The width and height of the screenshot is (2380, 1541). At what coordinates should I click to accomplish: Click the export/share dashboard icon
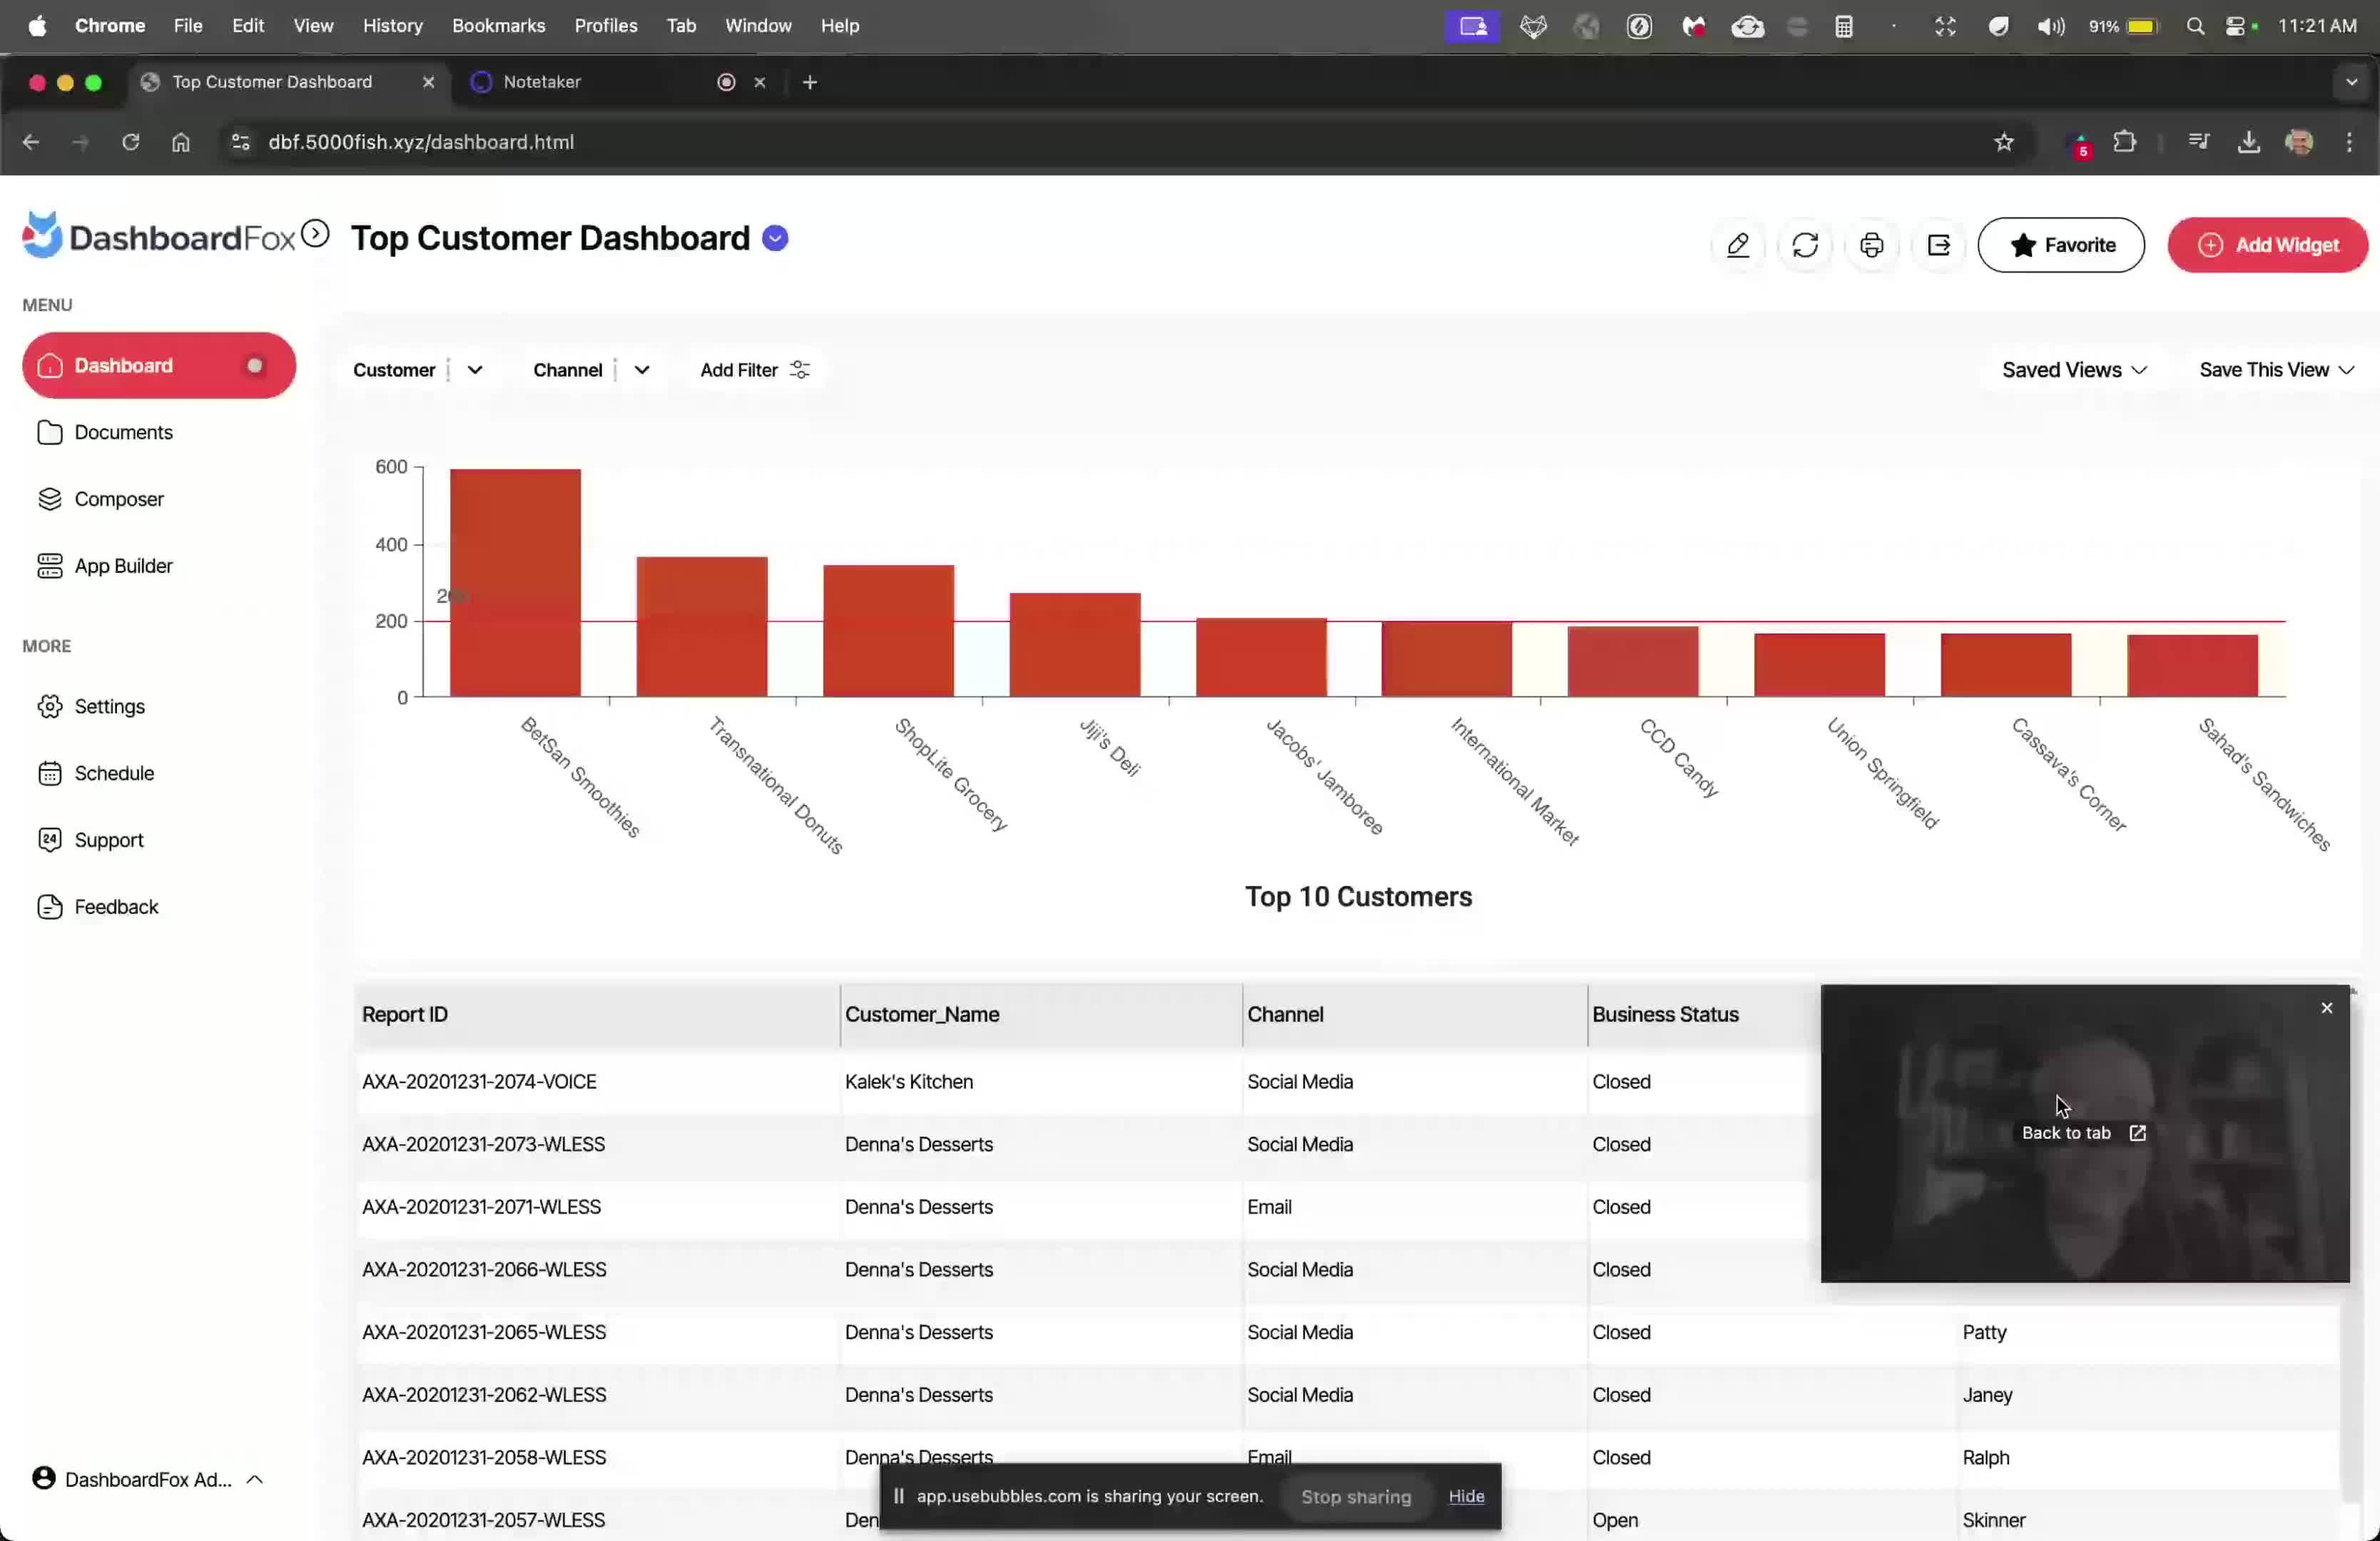point(1938,245)
